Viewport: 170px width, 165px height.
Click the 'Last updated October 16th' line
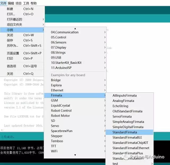23,126
